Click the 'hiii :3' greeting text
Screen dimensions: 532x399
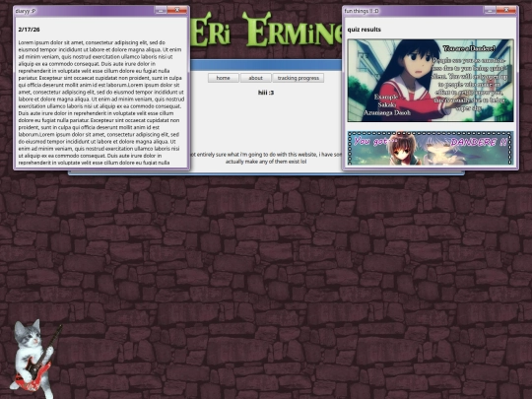[x=266, y=93]
